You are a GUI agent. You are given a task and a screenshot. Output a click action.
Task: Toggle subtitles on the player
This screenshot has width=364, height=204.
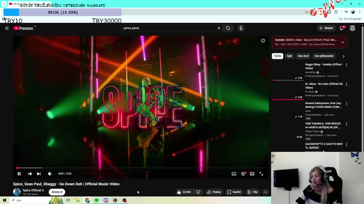point(234,174)
